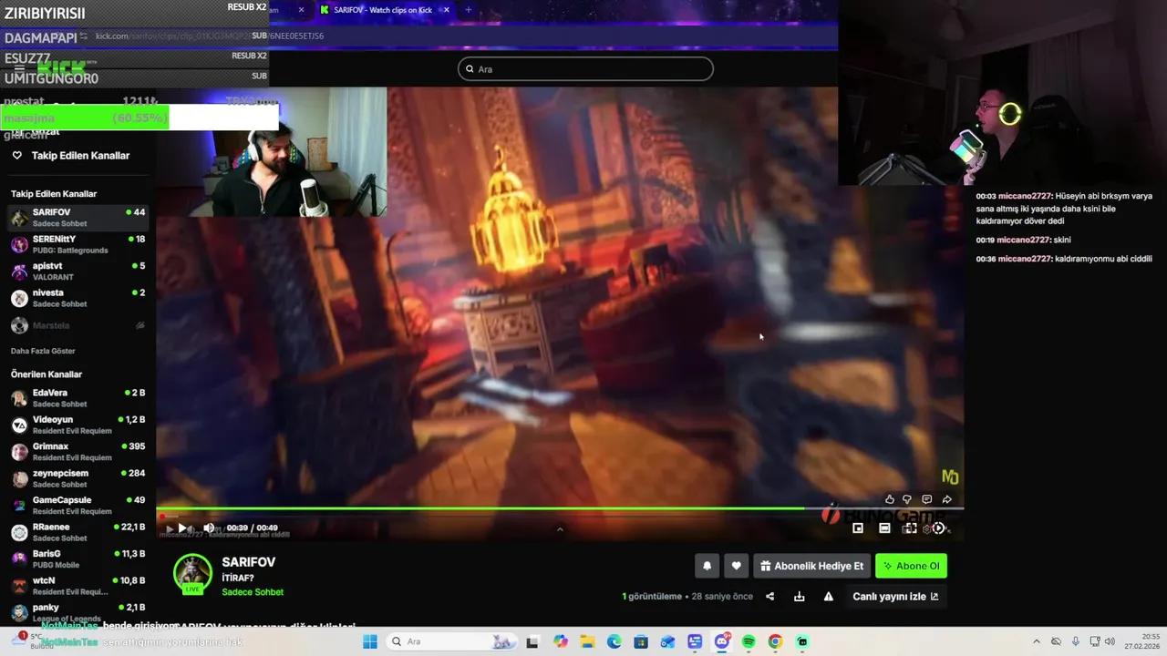The height and width of the screenshot is (656, 1167).
Task: Open the Sadece Sohbet category link
Action: coord(253,592)
